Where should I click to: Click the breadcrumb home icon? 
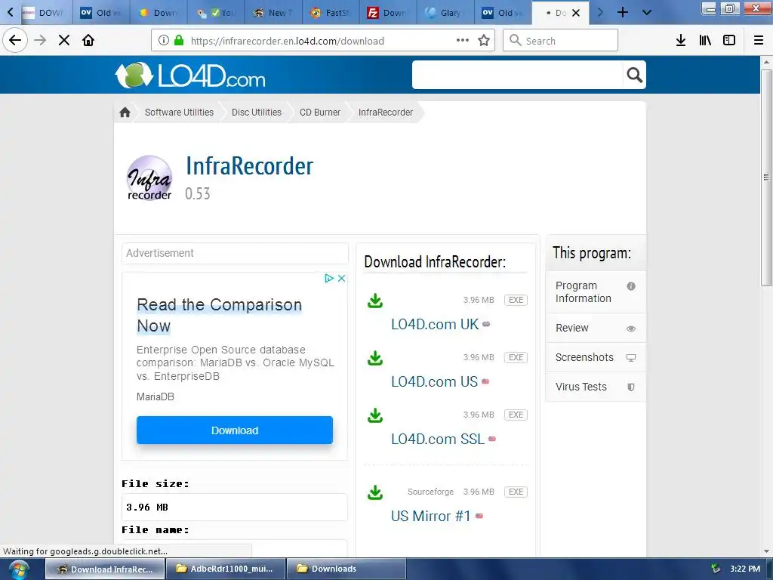coord(125,112)
